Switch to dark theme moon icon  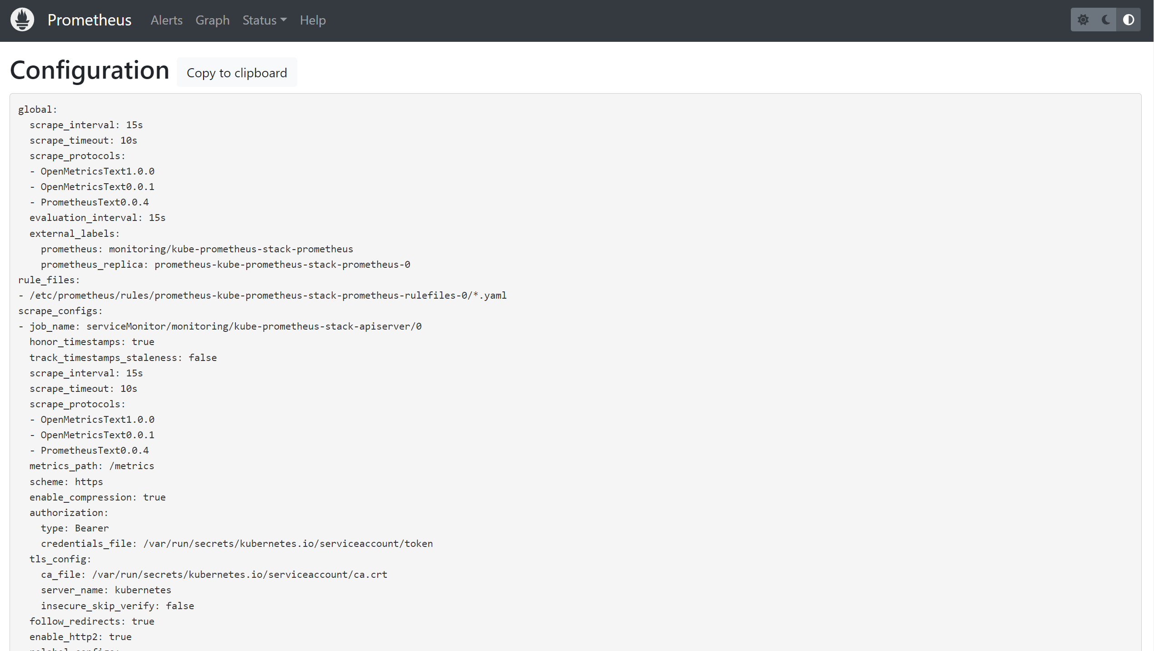pyautogui.click(x=1105, y=20)
